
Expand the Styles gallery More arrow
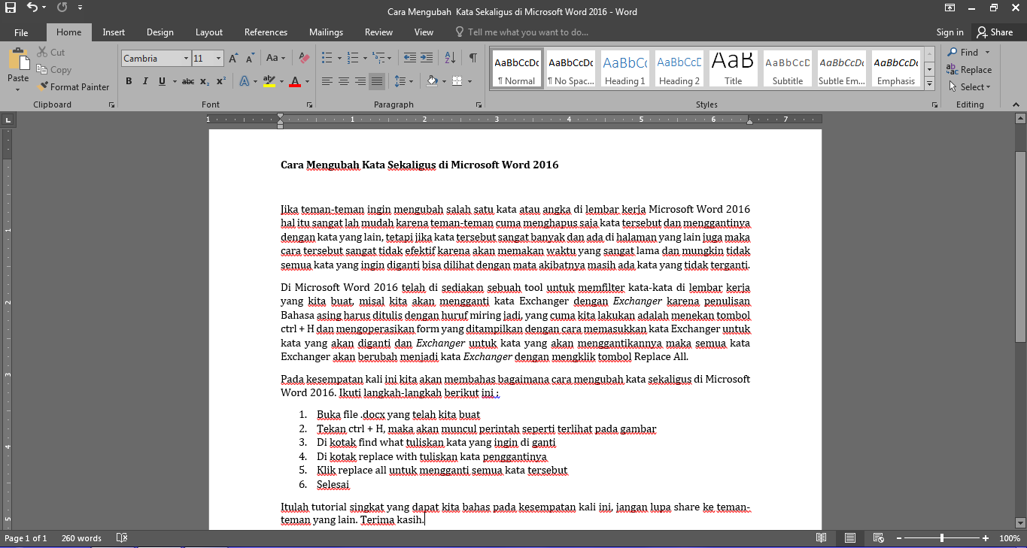coord(930,84)
